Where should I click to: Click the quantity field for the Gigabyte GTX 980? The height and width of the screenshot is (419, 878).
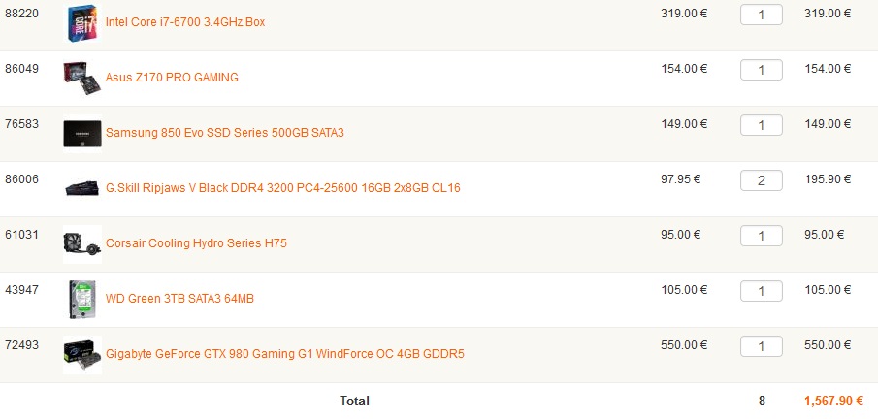click(761, 346)
